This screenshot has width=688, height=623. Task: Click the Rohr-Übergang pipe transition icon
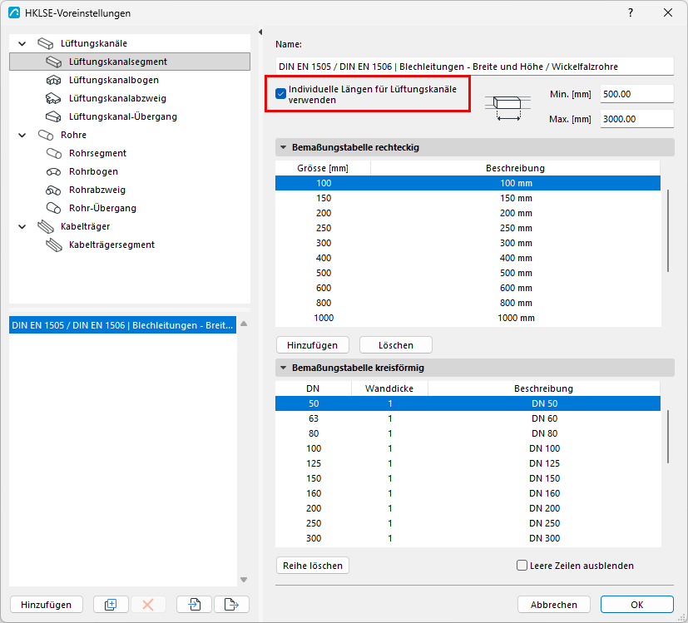53,208
